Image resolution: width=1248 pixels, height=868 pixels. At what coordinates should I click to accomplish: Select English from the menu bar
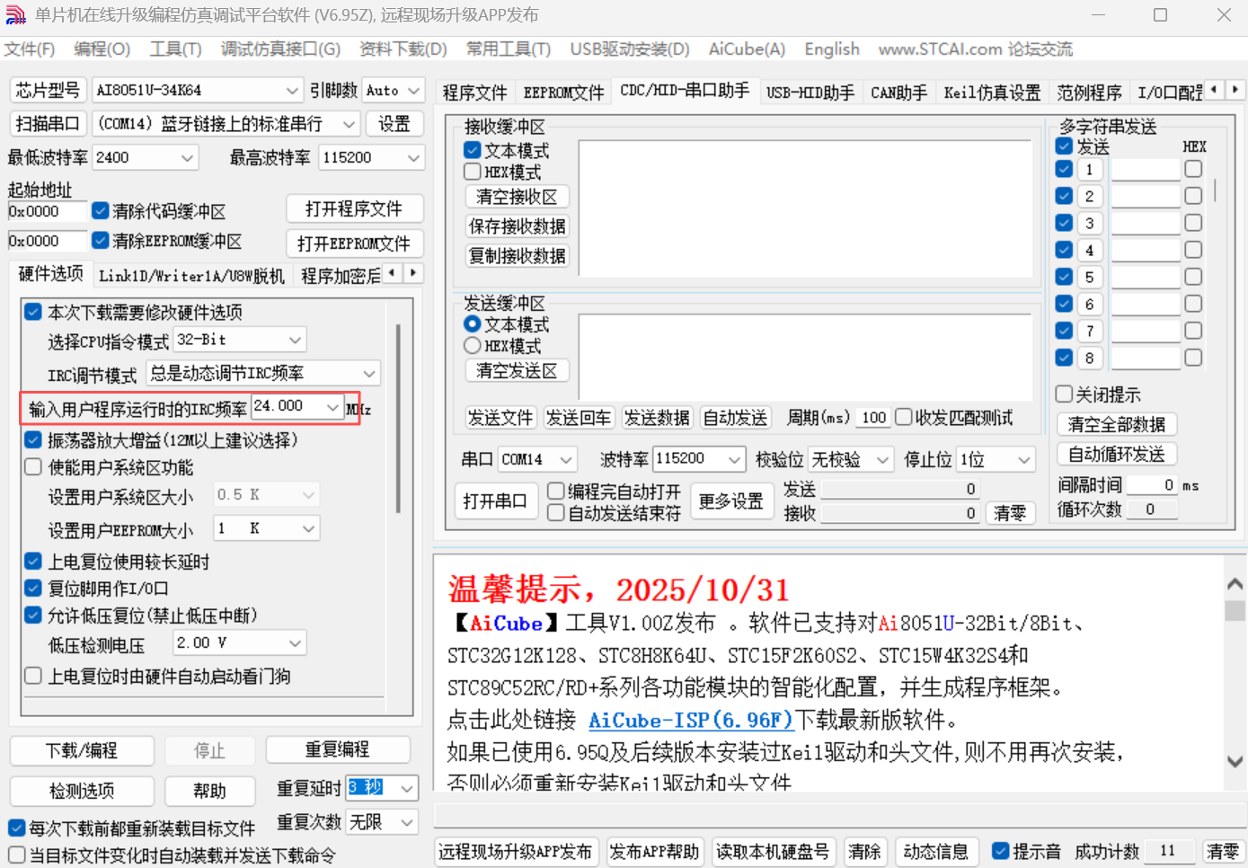(830, 49)
